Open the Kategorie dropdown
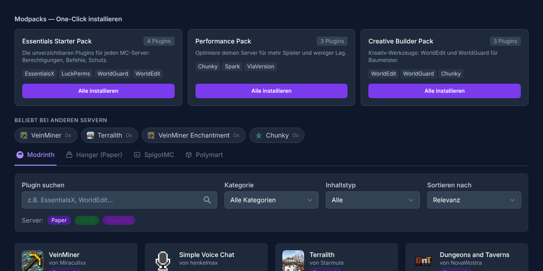 click(271, 200)
